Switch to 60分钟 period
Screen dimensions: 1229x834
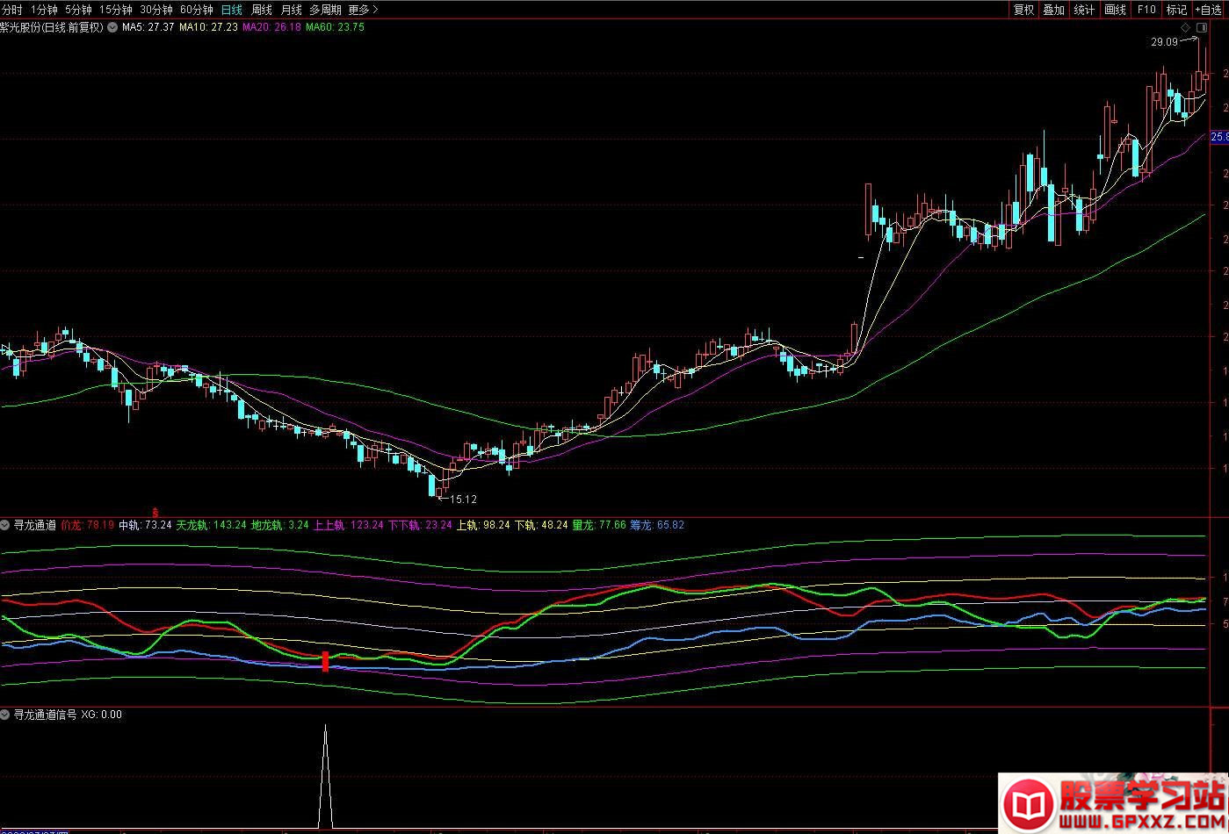196,10
